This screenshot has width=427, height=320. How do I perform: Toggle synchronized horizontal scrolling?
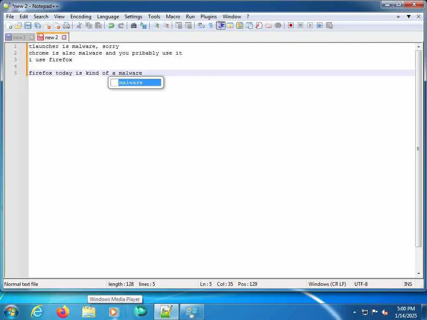tap(188, 25)
